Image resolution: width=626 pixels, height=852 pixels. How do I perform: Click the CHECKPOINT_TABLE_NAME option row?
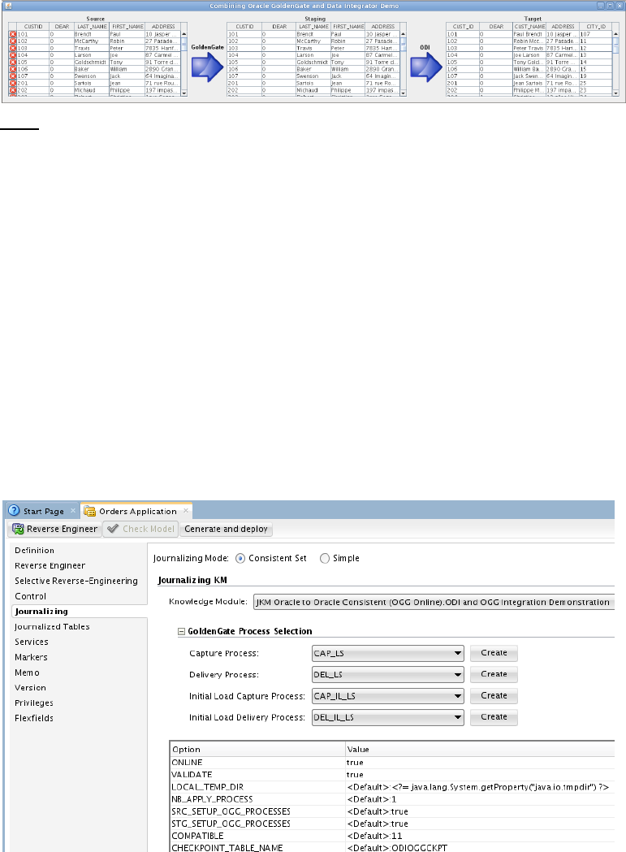click(392, 848)
